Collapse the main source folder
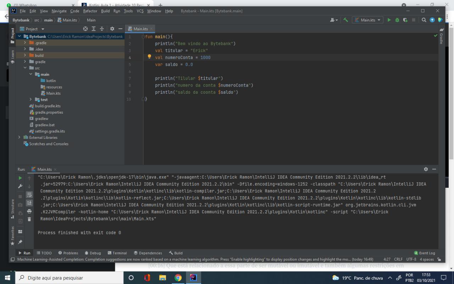The width and height of the screenshot is (454, 284). [x=31, y=74]
